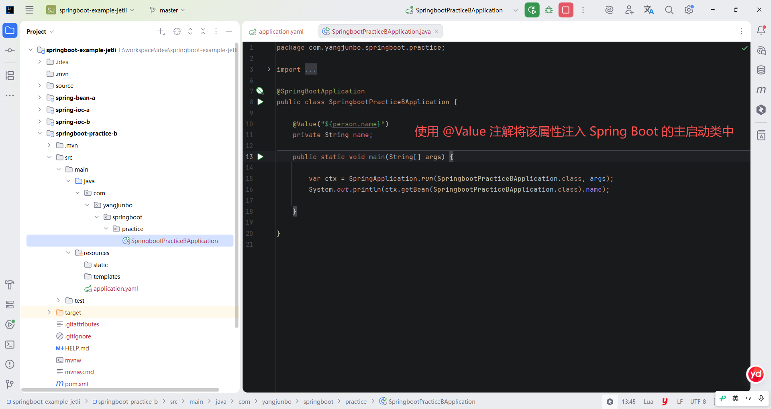Open Project panel options menu
Image resolution: width=771 pixels, height=409 pixels.
(x=216, y=31)
